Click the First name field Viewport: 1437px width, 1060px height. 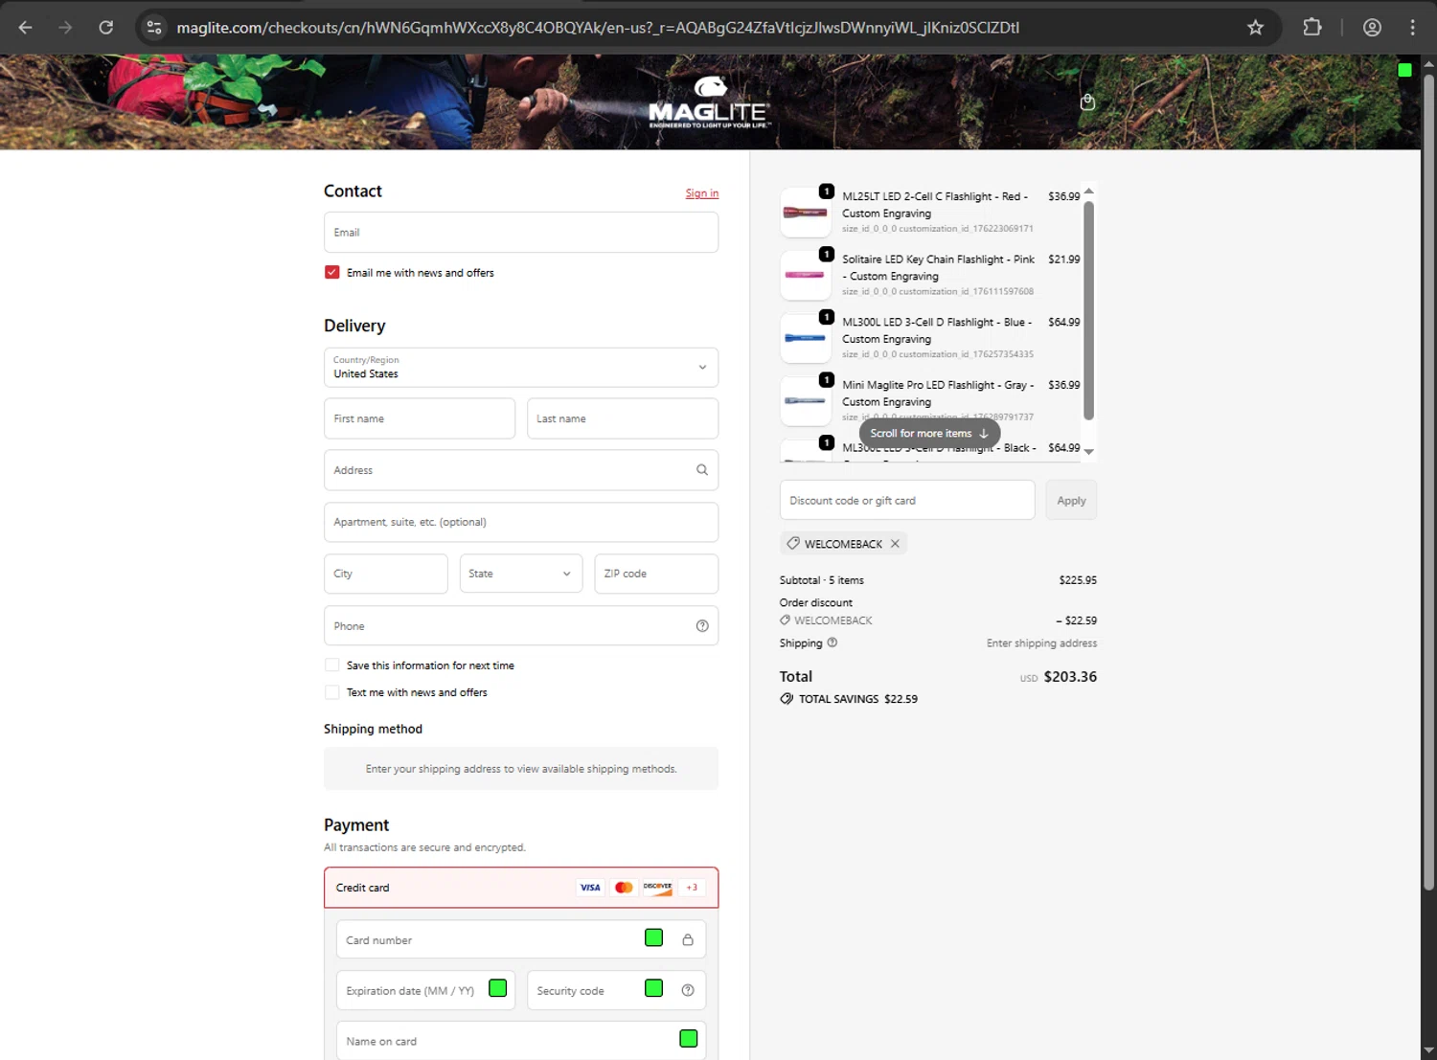tap(420, 418)
